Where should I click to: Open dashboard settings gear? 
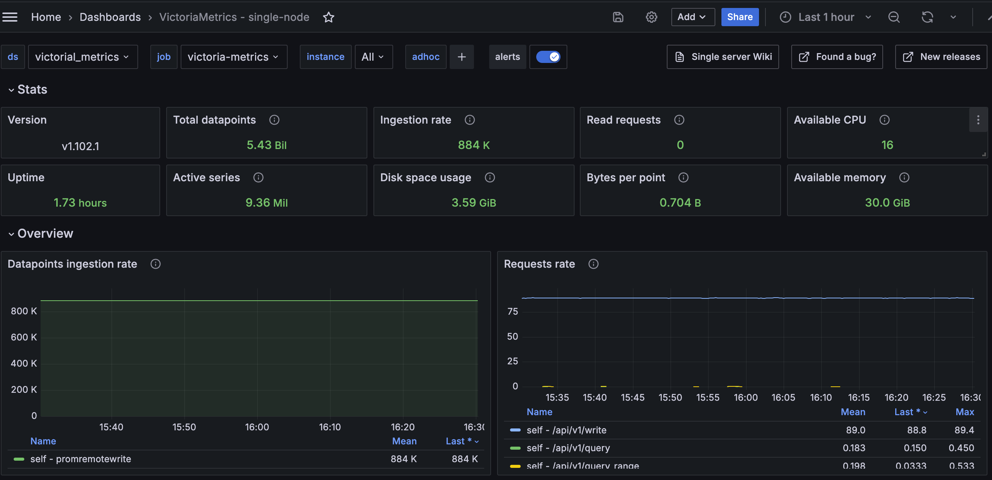pyautogui.click(x=651, y=17)
